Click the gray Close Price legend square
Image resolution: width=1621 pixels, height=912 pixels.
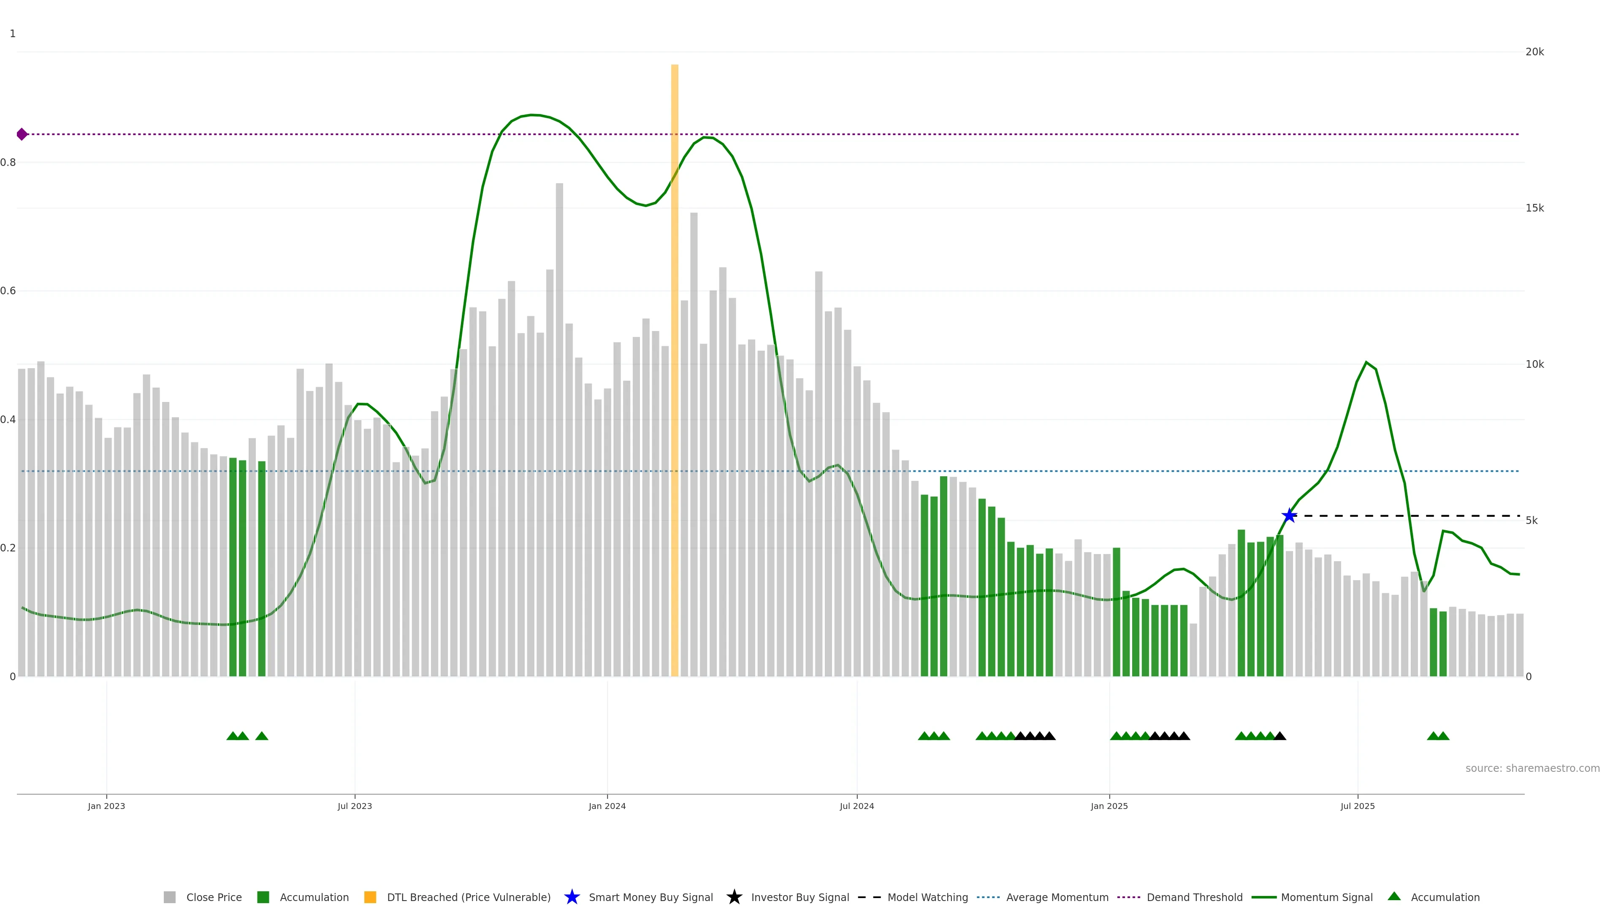click(169, 897)
